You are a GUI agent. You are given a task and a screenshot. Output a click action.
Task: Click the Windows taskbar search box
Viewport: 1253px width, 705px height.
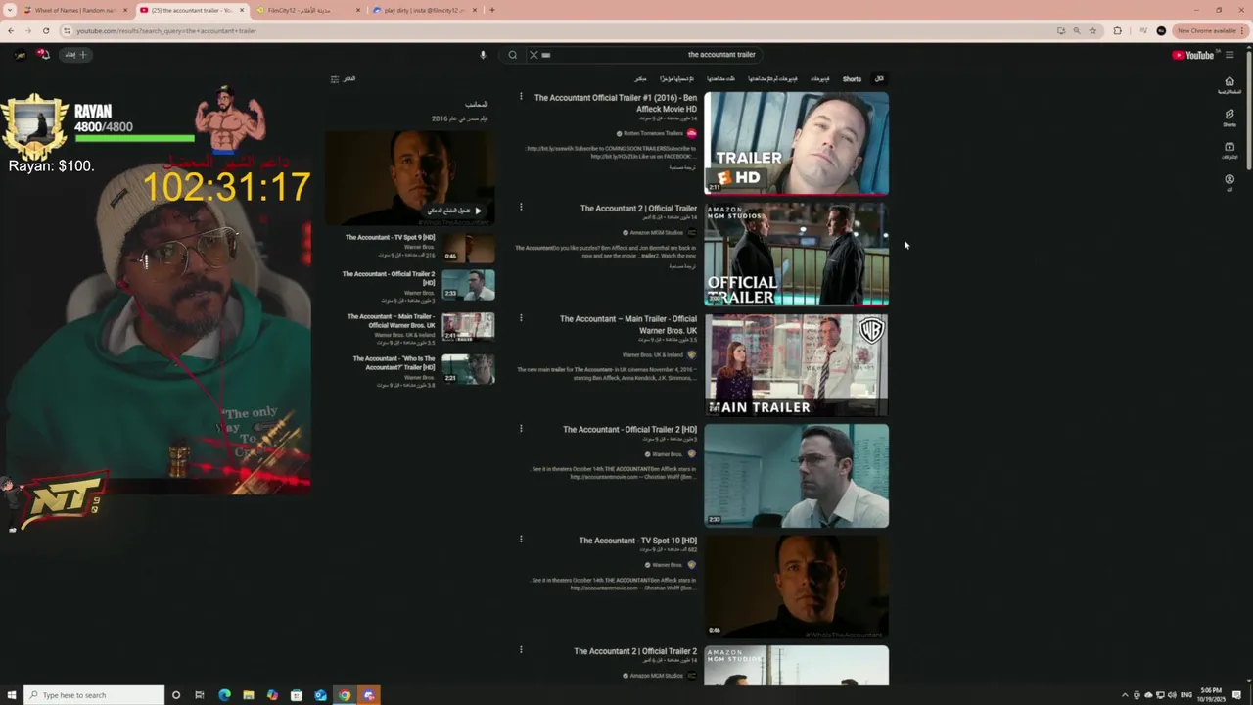(95, 695)
